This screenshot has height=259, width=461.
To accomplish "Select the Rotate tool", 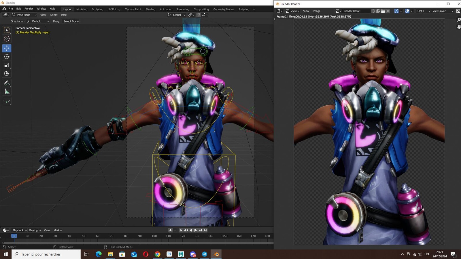I will [x=7, y=57].
